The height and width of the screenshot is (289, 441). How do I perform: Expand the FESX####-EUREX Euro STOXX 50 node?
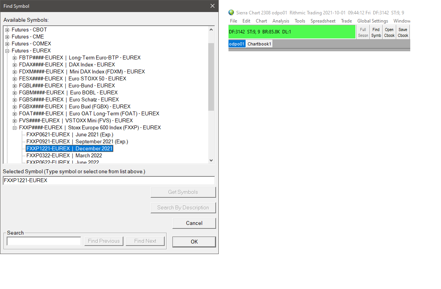tap(15, 79)
